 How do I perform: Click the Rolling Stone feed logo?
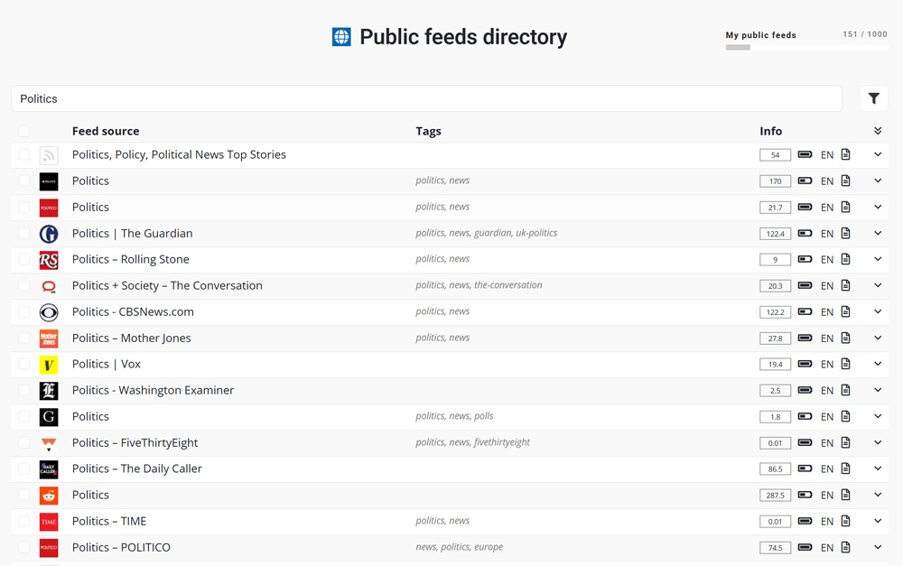pyautogui.click(x=49, y=260)
